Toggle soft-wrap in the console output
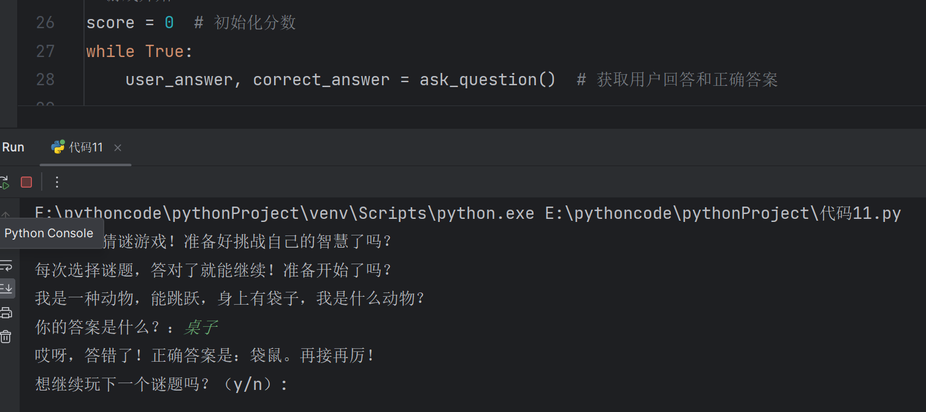The image size is (926, 412). [6, 265]
